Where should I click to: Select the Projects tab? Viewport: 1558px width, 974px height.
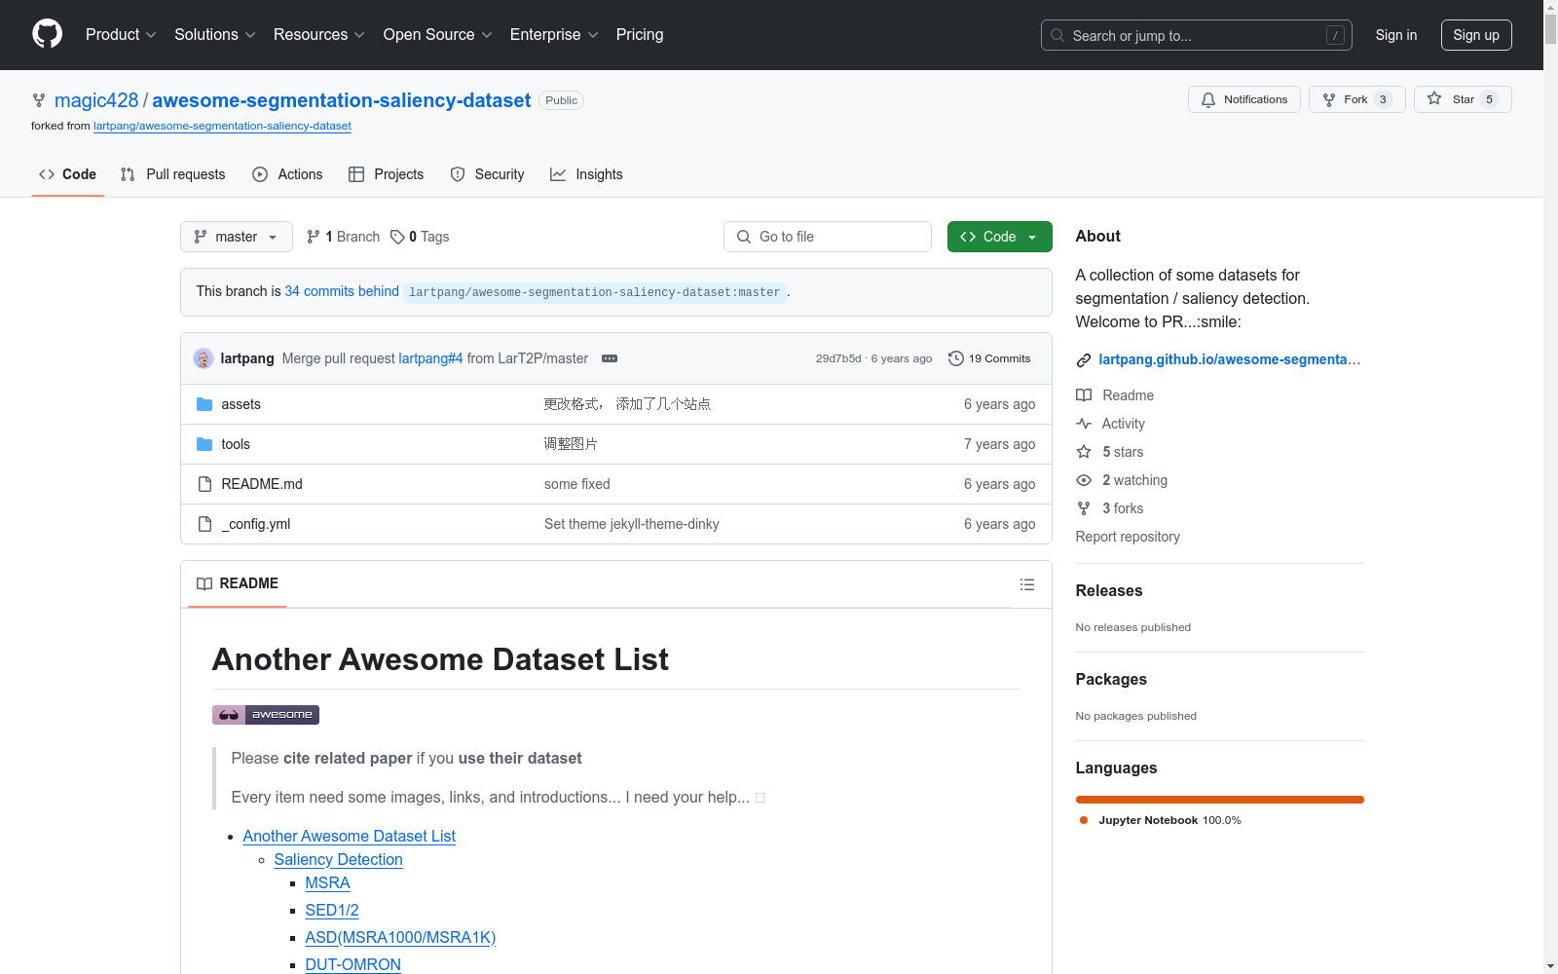pyautogui.click(x=387, y=174)
